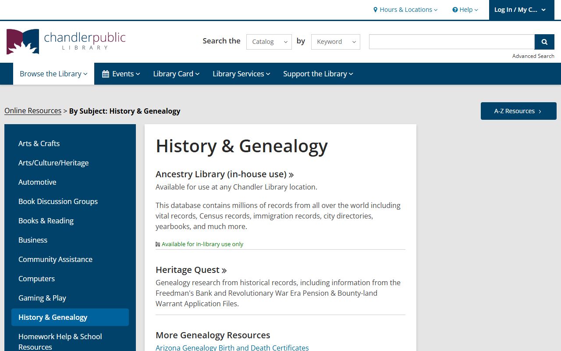Click the question mark icon beside Help
This screenshot has height=351, width=561.
(x=455, y=10)
